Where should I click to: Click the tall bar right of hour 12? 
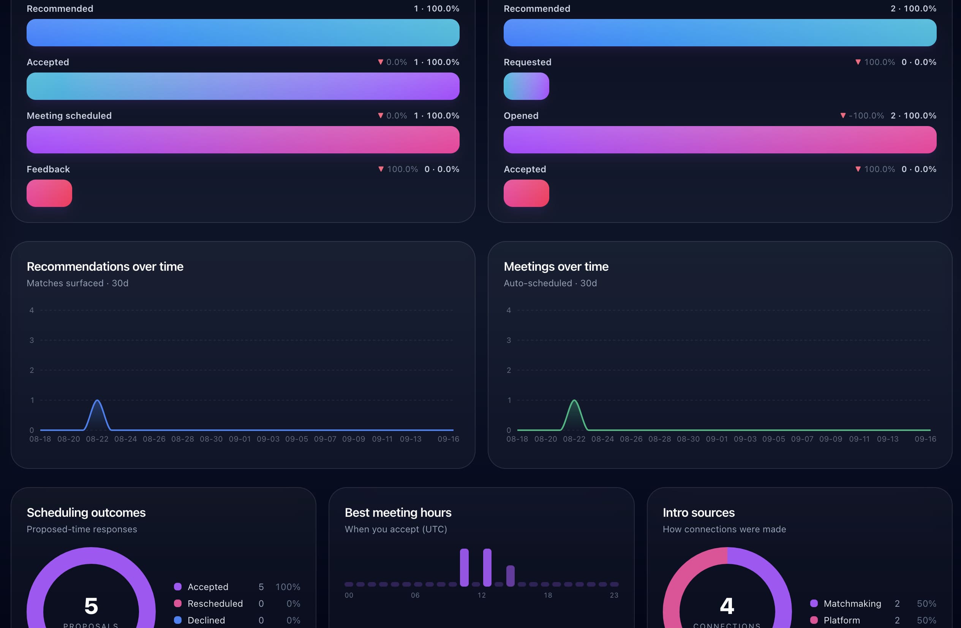pyautogui.click(x=487, y=568)
